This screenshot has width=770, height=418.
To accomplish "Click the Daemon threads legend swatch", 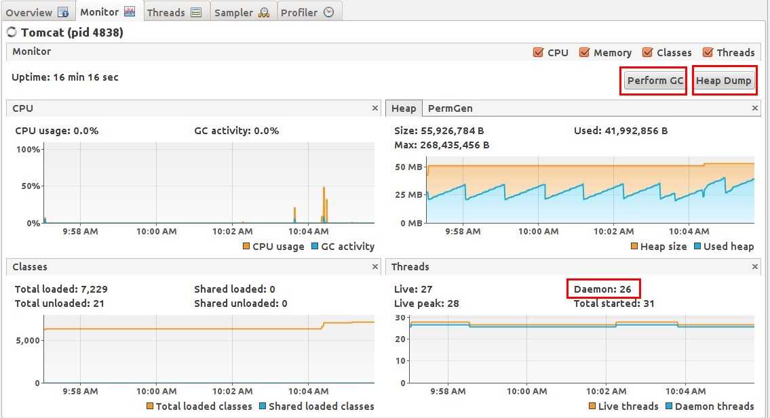I will pos(669,406).
